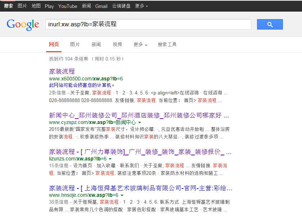
Task: Open Gmail in the top black bar
Action: pos(101,6)
